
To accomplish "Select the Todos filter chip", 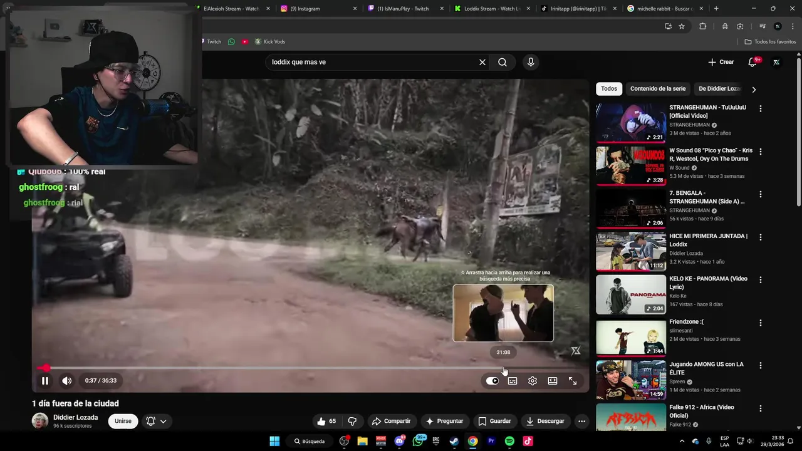I will [x=609, y=89].
